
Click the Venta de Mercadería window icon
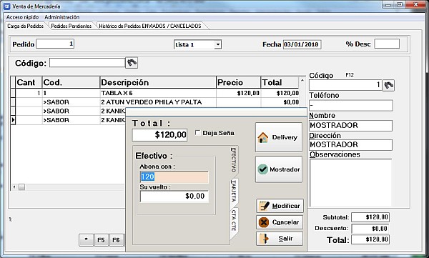pos(7,6)
